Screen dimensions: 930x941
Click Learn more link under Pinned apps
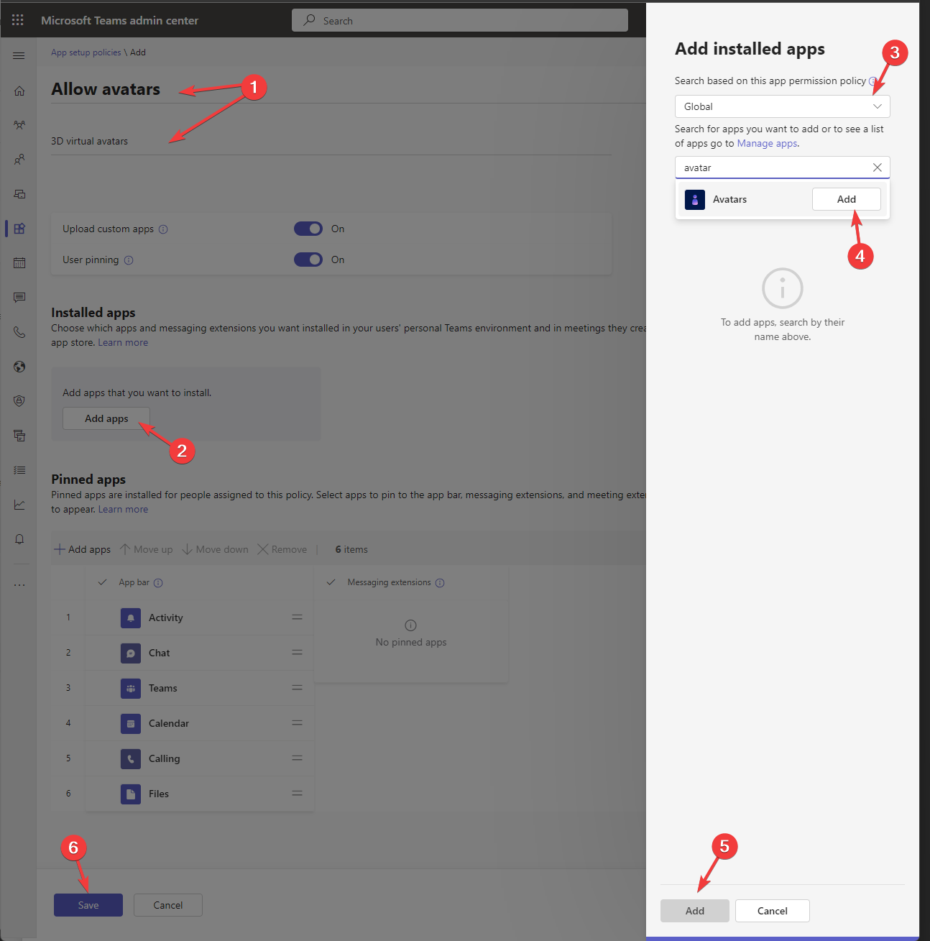click(x=123, y=510)
